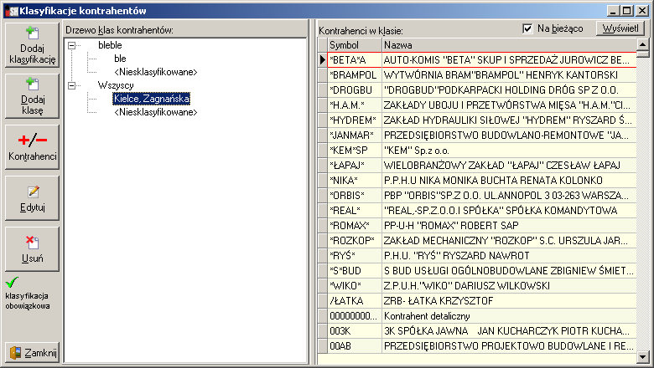Maximize the Klasyfikacje kontrahentów window
654x368 pixels.
coord(626,11)
